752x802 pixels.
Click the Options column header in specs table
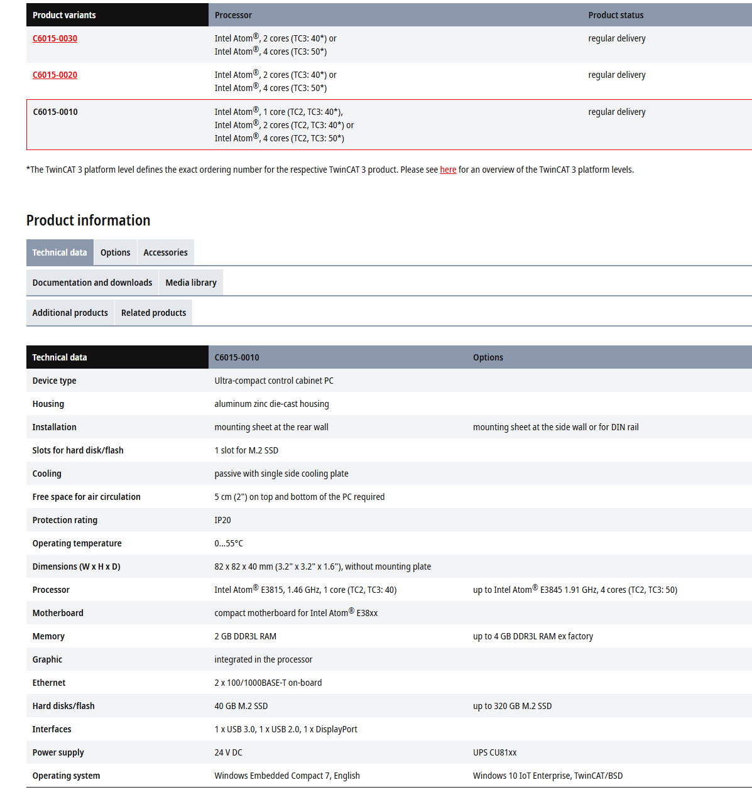coord(488,357)
